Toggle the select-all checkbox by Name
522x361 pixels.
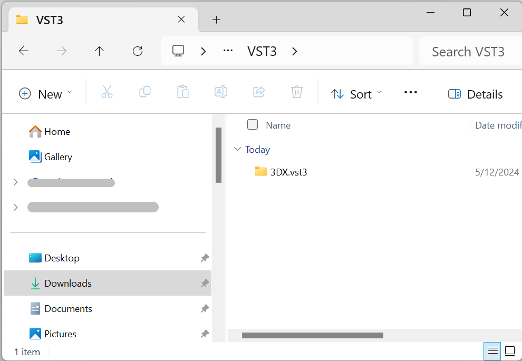coord(253,124)
